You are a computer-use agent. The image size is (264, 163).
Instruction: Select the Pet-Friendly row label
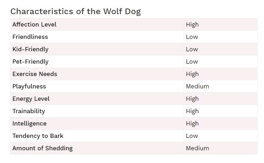click(x=30, y=62)
